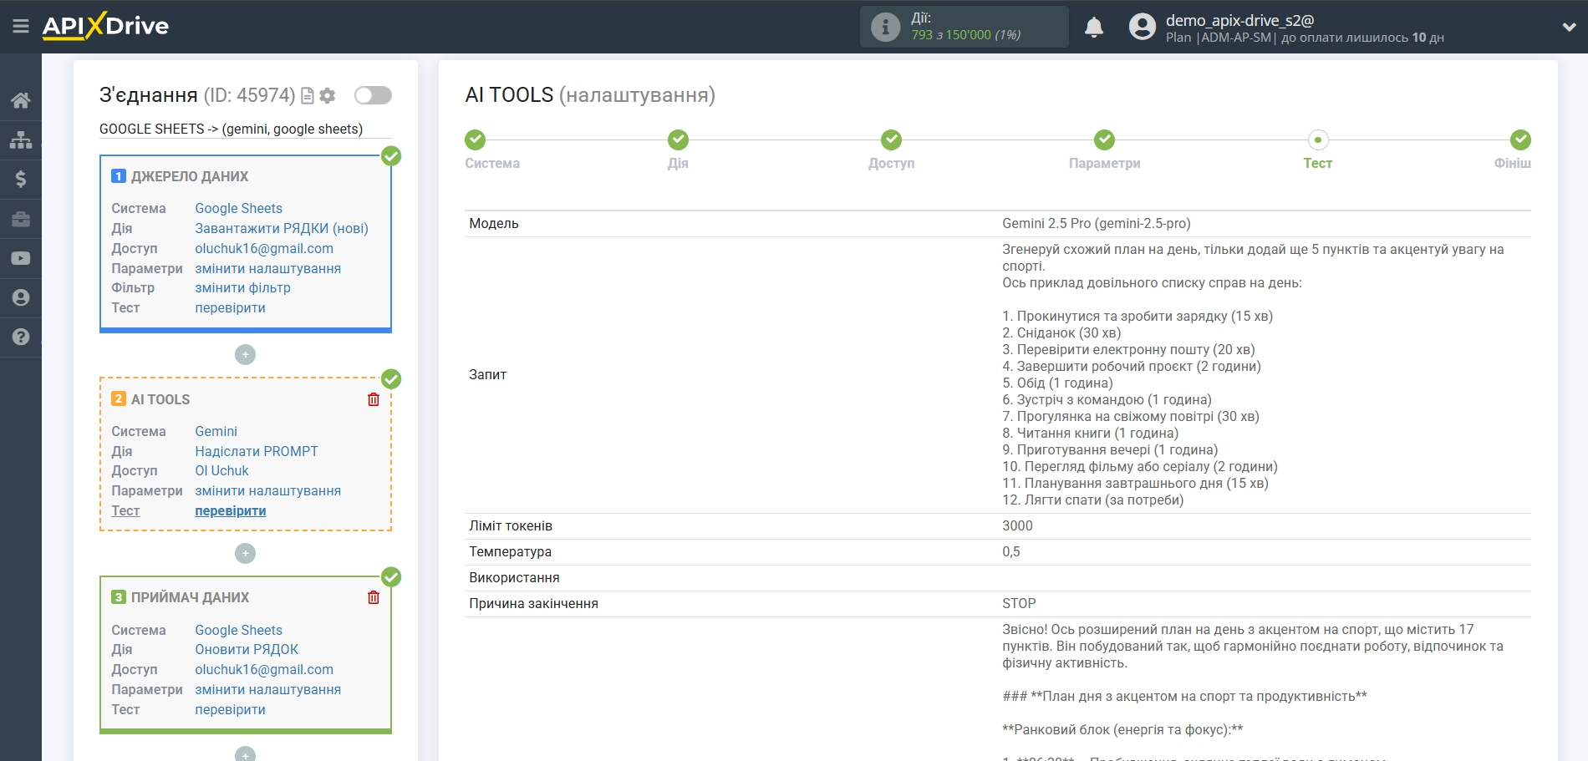This screenshot has height=761, width=1588.
Task: Click the STOP finish reason value
Action: pos(1019,603)
